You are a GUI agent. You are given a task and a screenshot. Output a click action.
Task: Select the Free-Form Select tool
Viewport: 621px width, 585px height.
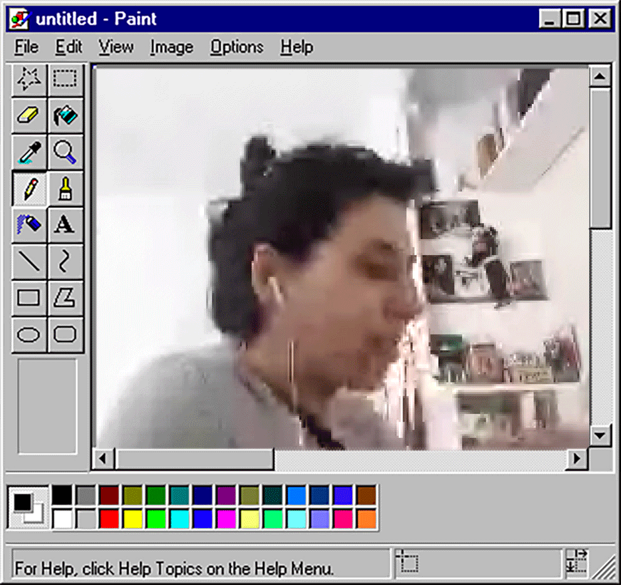tap(29, 79)
